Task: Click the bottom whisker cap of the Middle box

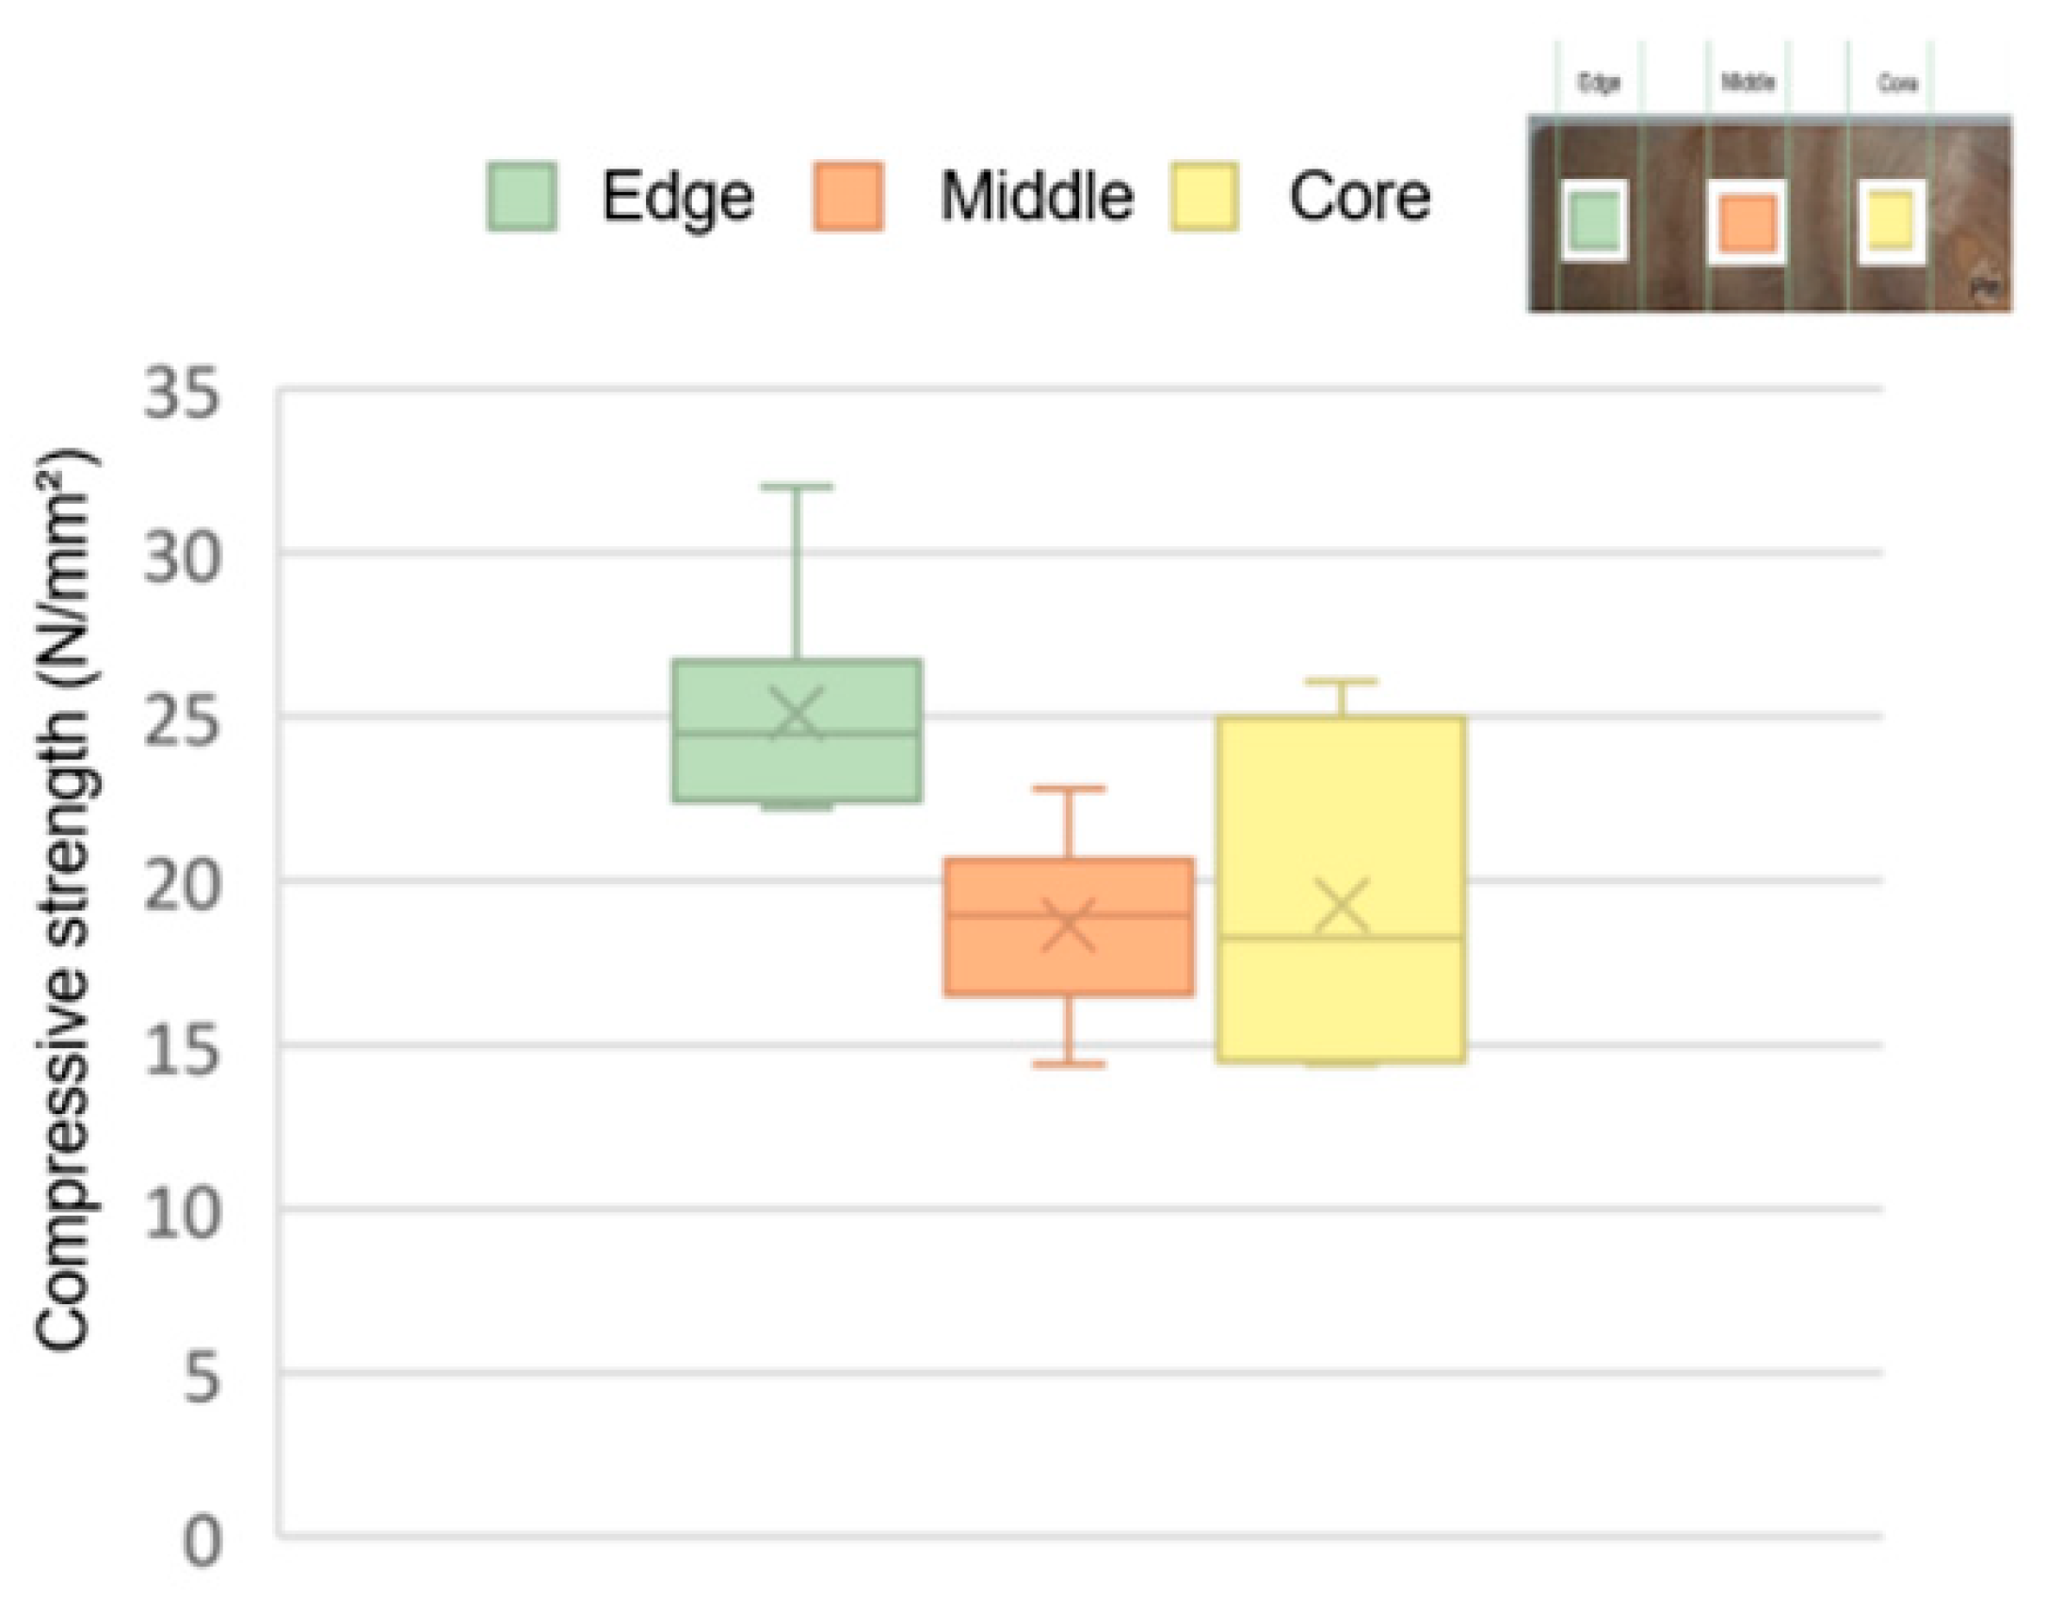Action: [x=1069, y=1064]
